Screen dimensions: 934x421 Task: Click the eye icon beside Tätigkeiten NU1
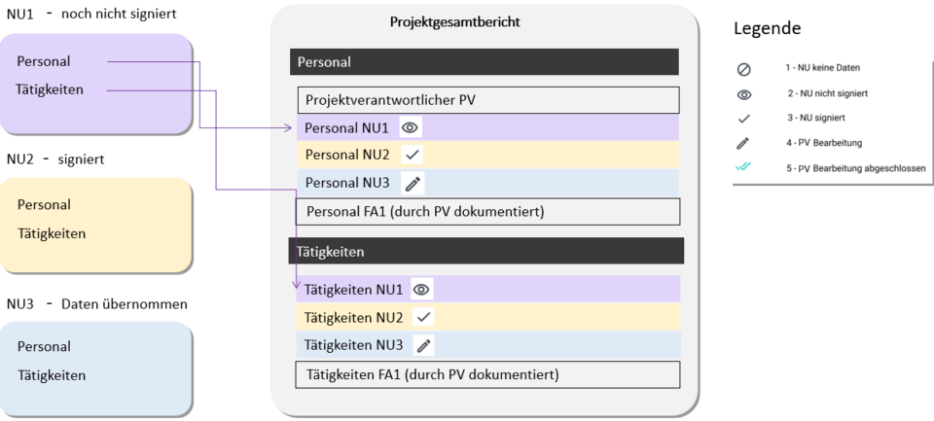click(x=421, y=290)
